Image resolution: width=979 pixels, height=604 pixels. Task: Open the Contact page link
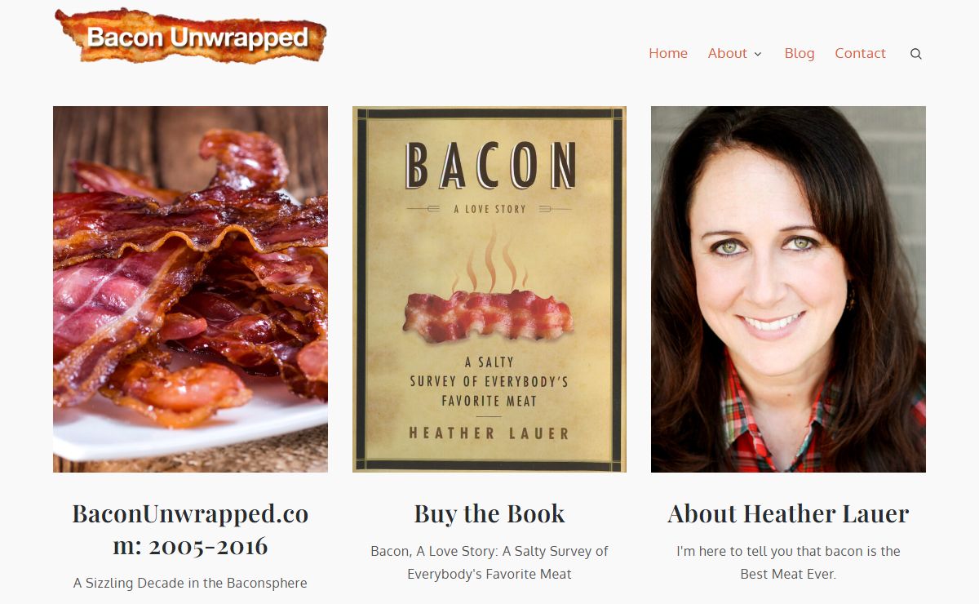coord(860,53)
